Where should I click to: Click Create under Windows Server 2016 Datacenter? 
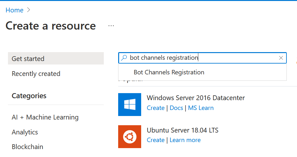tap(156, 108)
